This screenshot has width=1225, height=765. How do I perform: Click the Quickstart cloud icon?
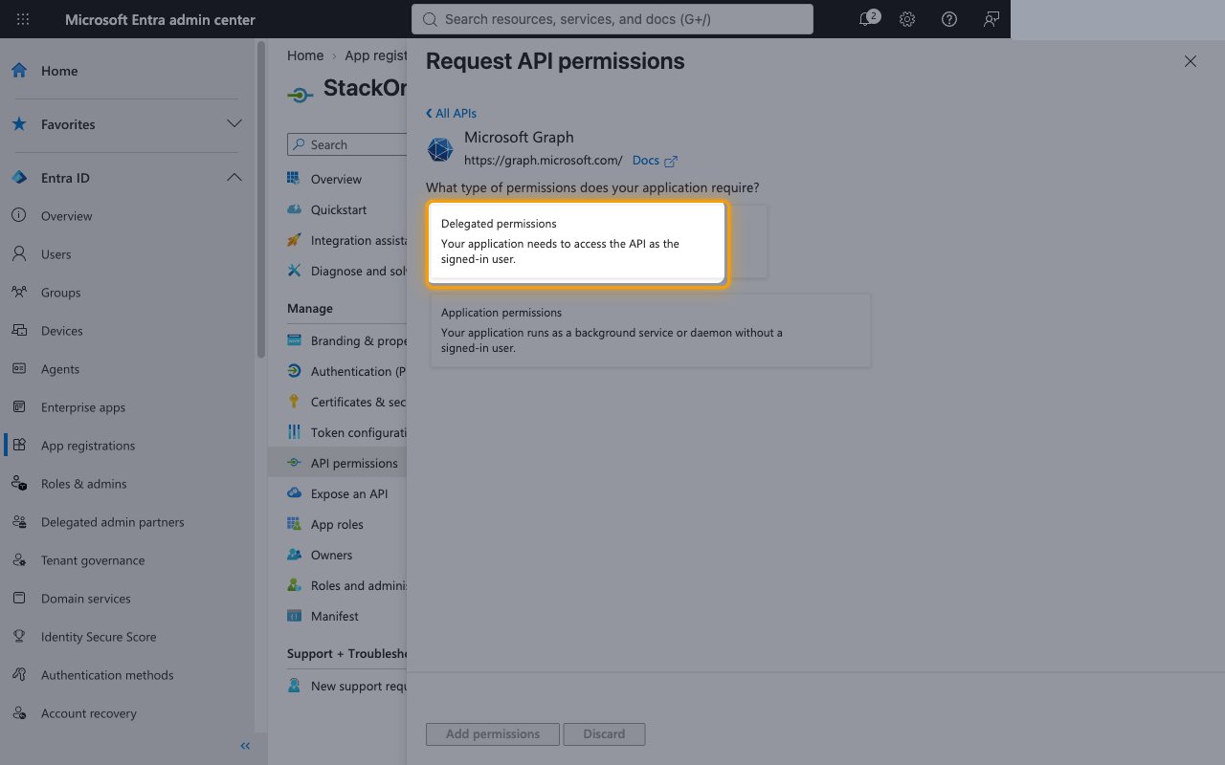[x=294, y=209]
